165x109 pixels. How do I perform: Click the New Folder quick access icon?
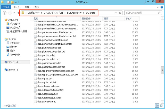(x=12, y=2)
